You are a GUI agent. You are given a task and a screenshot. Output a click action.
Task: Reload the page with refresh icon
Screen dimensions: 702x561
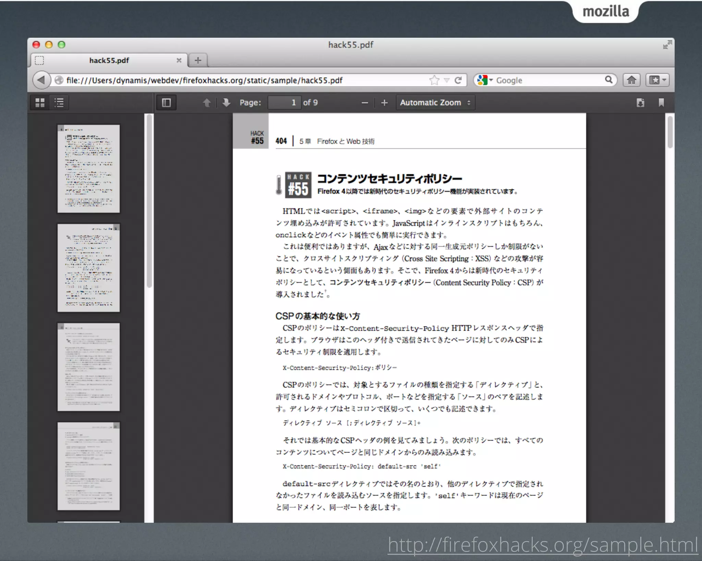pos(458,80)
